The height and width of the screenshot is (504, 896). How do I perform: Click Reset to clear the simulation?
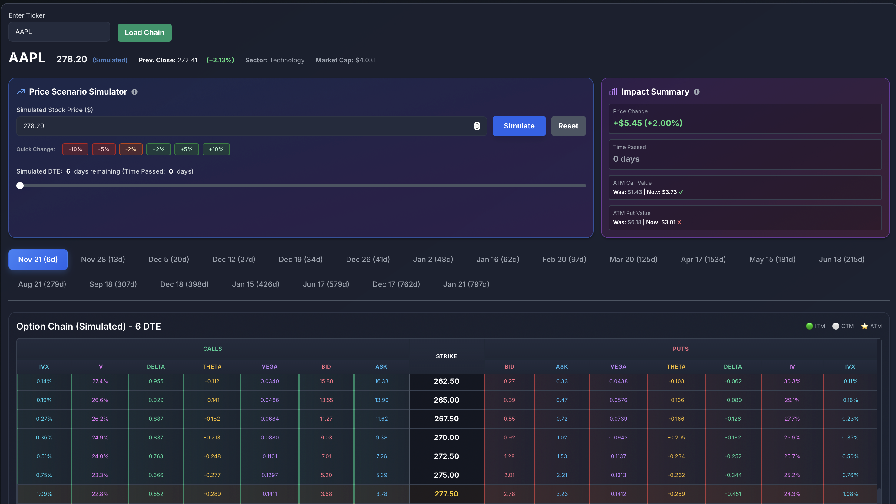pos(568,126)
